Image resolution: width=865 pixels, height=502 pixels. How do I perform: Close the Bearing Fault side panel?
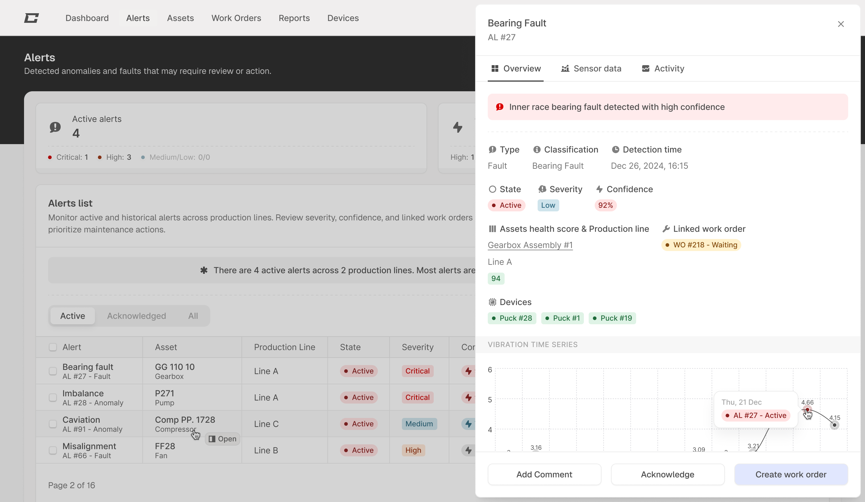(x=841, y=24)
